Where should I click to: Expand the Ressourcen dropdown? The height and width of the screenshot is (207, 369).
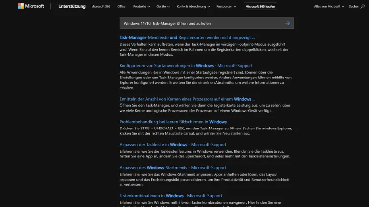(226, 6)
